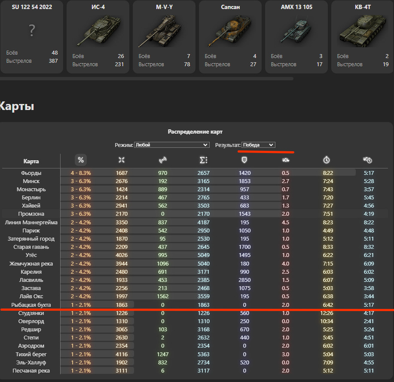Open the Результат dropdown set to Победа
The height and width of the screenshot is (382, 394).
(x=258, y=145)
